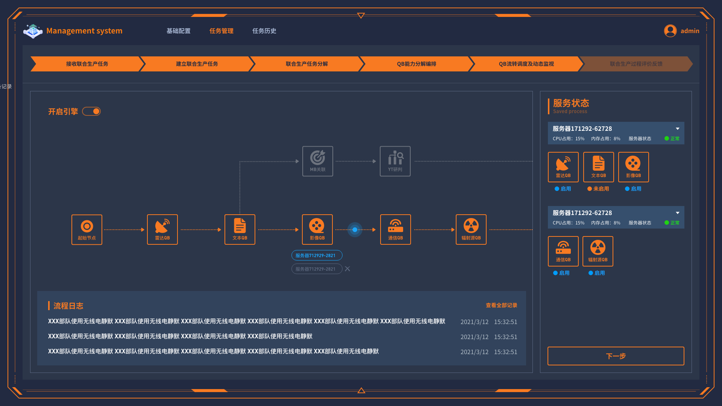Toggle 启用 status under 影像QB card

(633, 189)
